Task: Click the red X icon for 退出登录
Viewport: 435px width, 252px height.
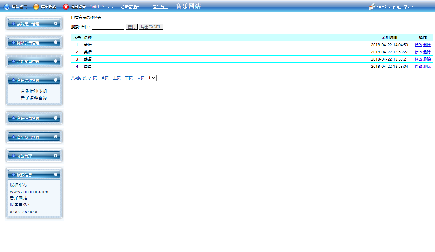Action: (x=66, y=7)
